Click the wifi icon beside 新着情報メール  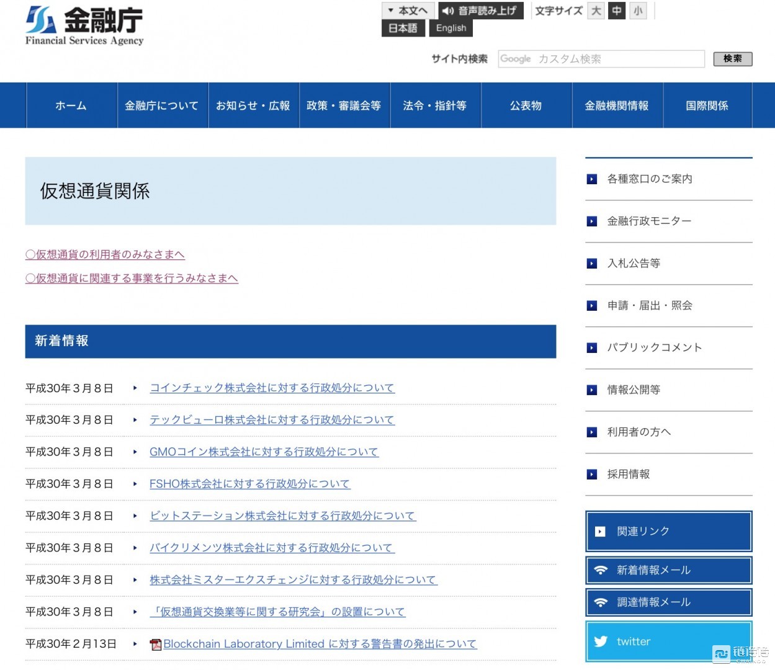600,569
